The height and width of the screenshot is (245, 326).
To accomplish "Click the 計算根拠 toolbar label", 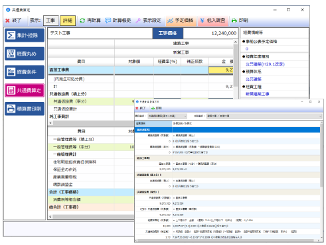I will [x=122, y=21].
